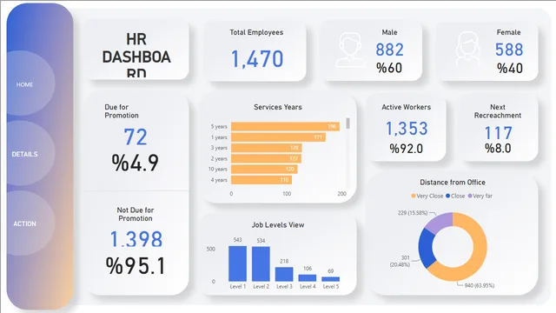Click the Total Employees value 1,470
Viewport: 556px width, 313px height.
point(257,59)
